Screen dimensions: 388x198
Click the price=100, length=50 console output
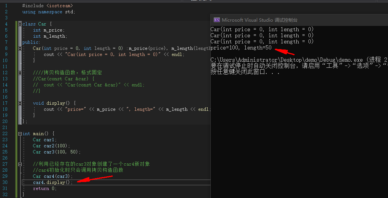click(241, 48)
